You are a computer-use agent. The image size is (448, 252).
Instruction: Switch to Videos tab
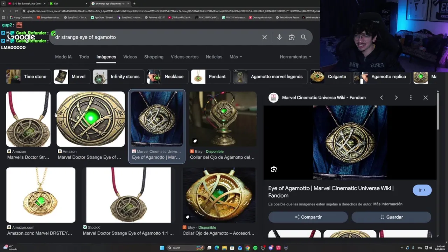point(130,57)
